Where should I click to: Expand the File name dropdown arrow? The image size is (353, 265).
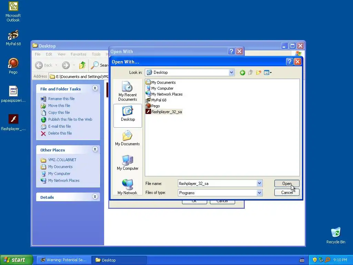point(259,184)
